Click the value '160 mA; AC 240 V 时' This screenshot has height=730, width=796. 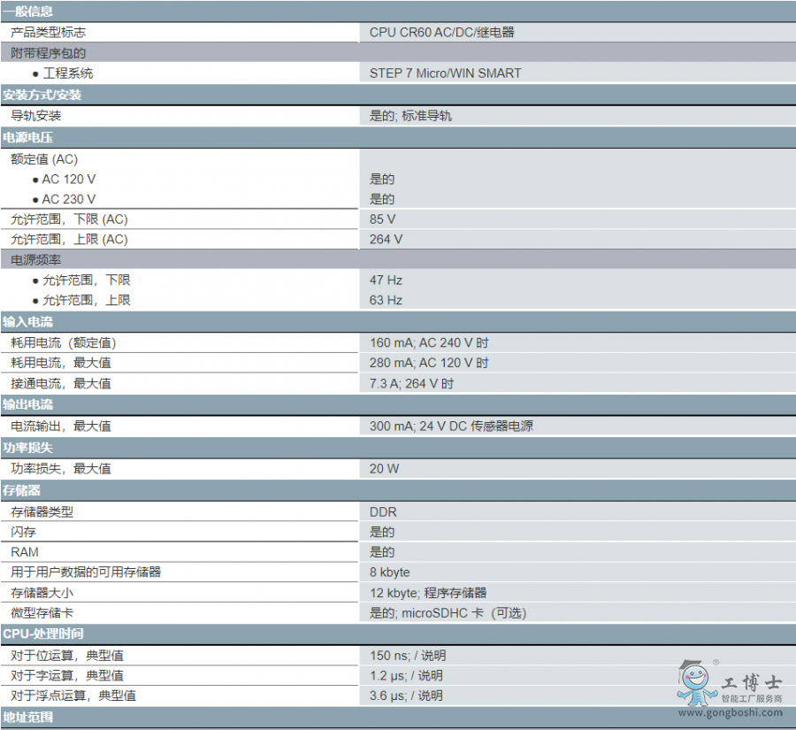click(x=429, y=343)
